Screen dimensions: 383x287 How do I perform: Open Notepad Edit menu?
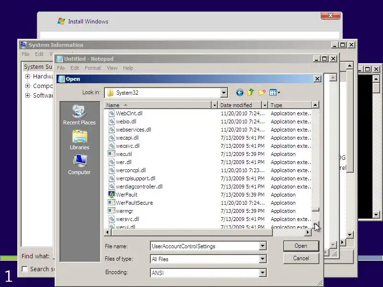pos(75,68)
